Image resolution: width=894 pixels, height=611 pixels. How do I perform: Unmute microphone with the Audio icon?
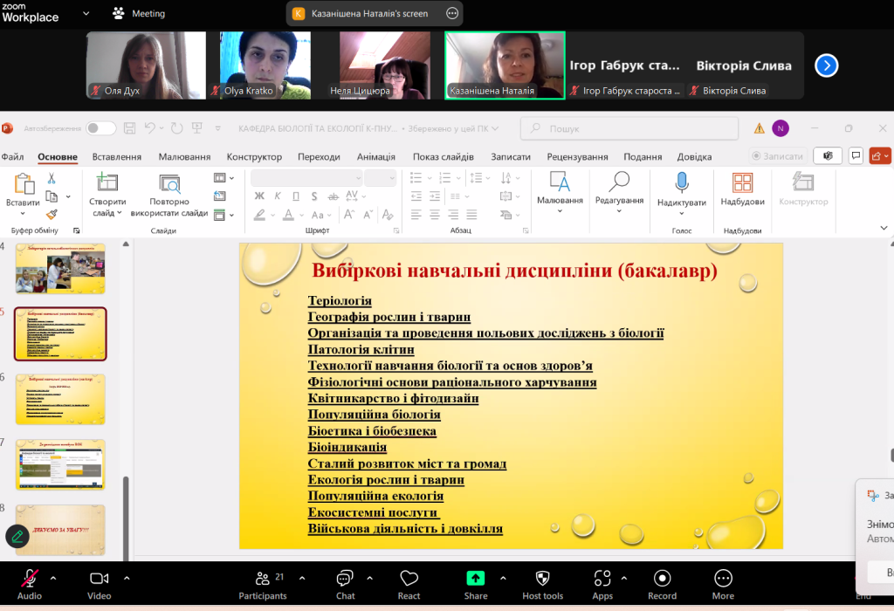29,579
